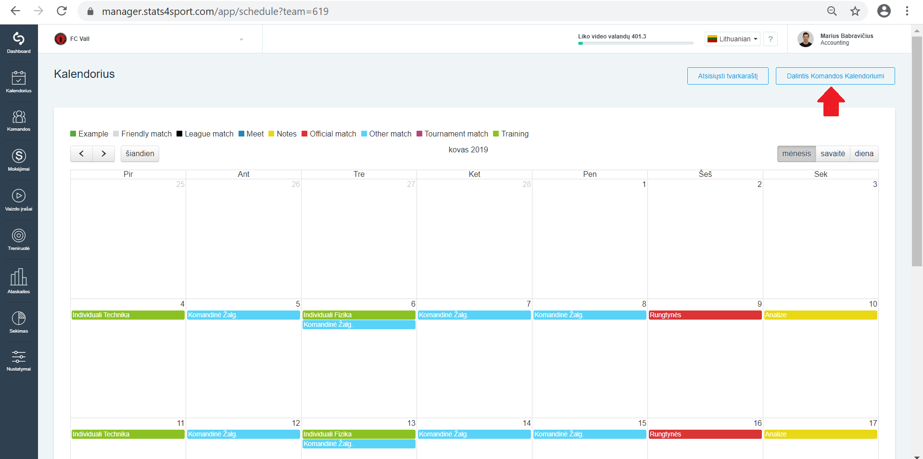The height and width of the screenshot is (459, 923).
Task: Open the Chrome three-dot menu
Action: (907, 11)
